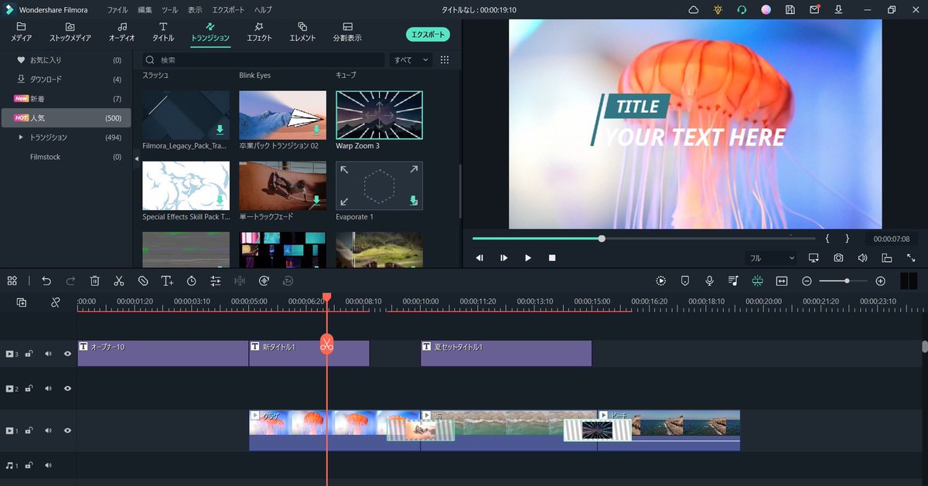This screenshot has width=928, height=486.
Task: Click the playhead scissors marker
Action: (326, 345)
